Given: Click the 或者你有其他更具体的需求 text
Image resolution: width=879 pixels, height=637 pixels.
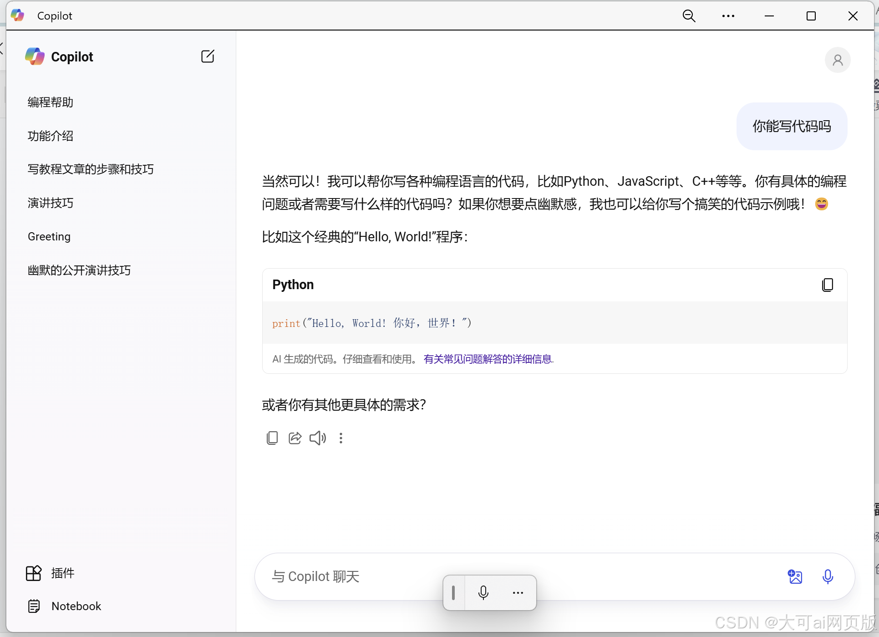Looking at the screenshot, I should (x=344, y=405).
